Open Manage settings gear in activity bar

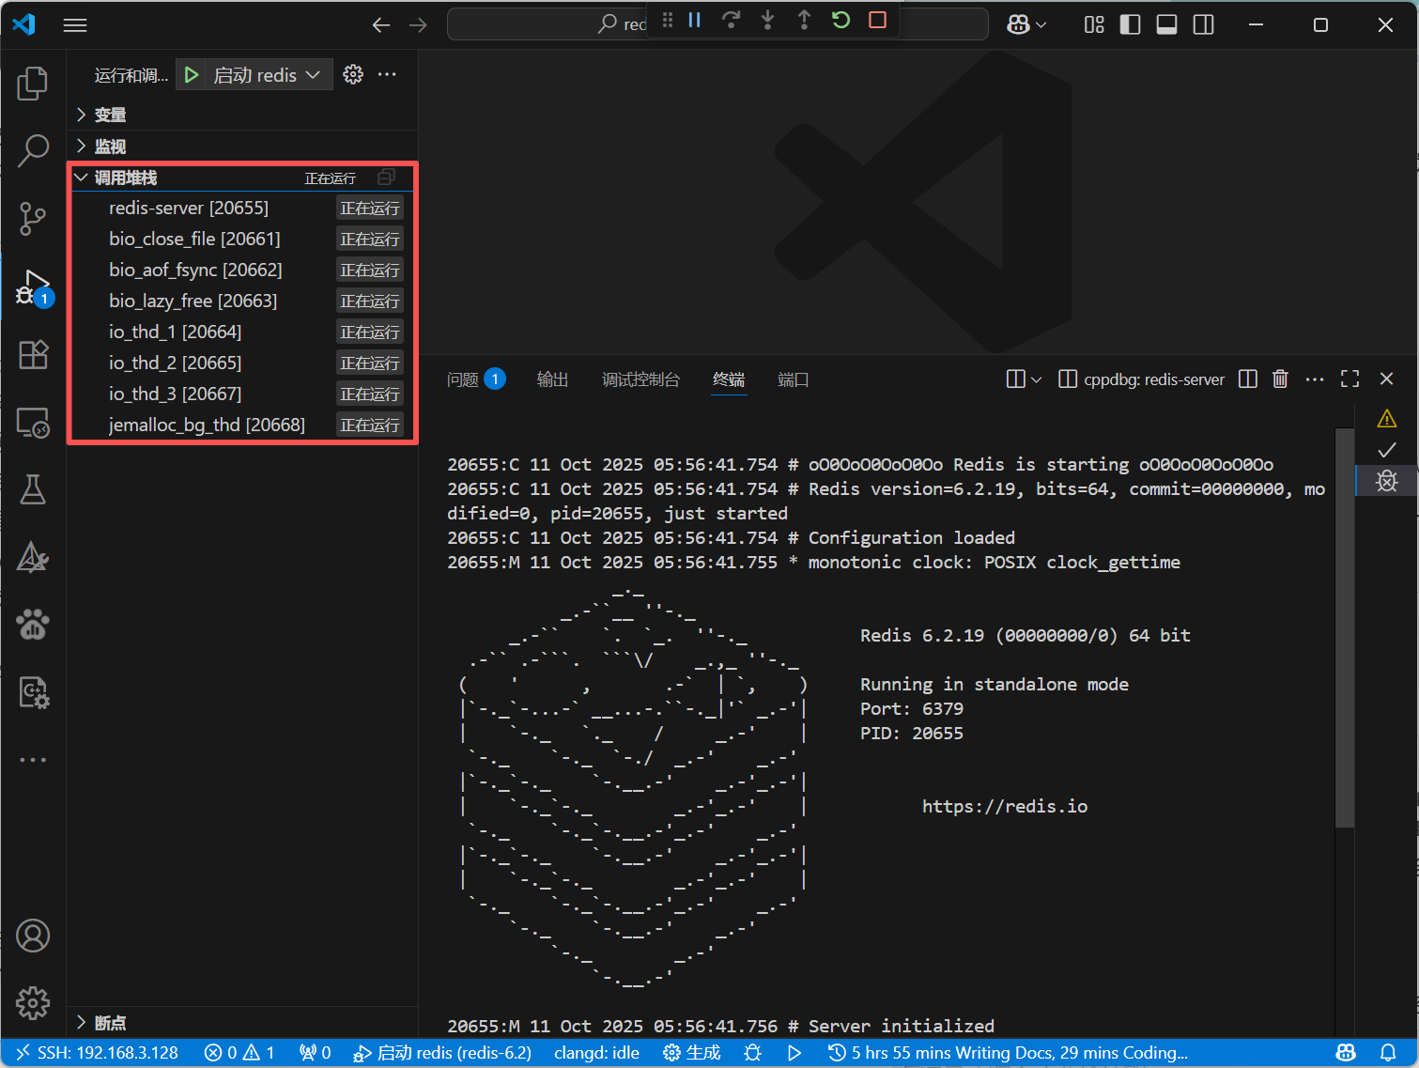click(33, 1003)
